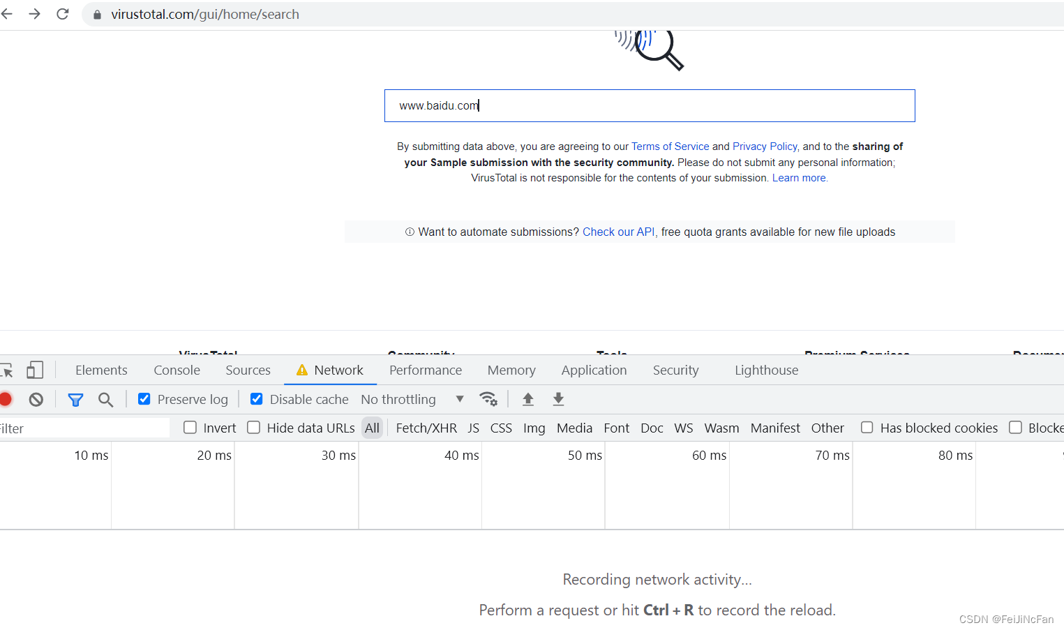The image size is (1064, 630).
Task: Export HAR file with download arrow
Action: pyautogui.click(x=558, y=399)
